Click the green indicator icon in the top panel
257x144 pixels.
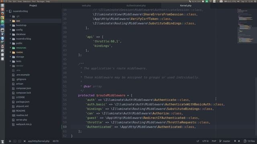(x=207, y=1)
